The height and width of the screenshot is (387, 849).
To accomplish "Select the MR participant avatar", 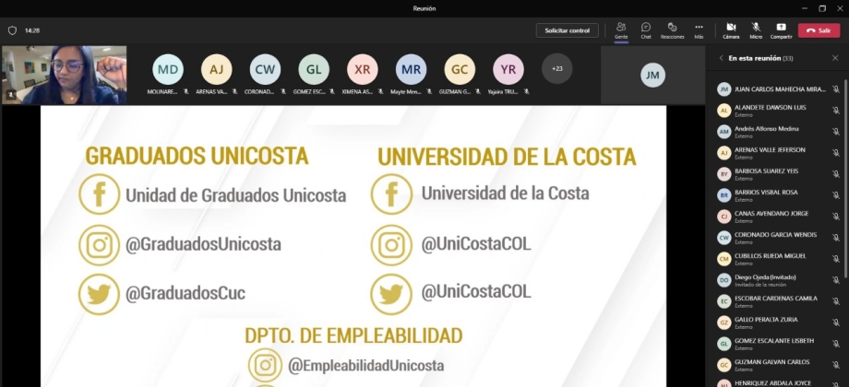I will point(411,69).
